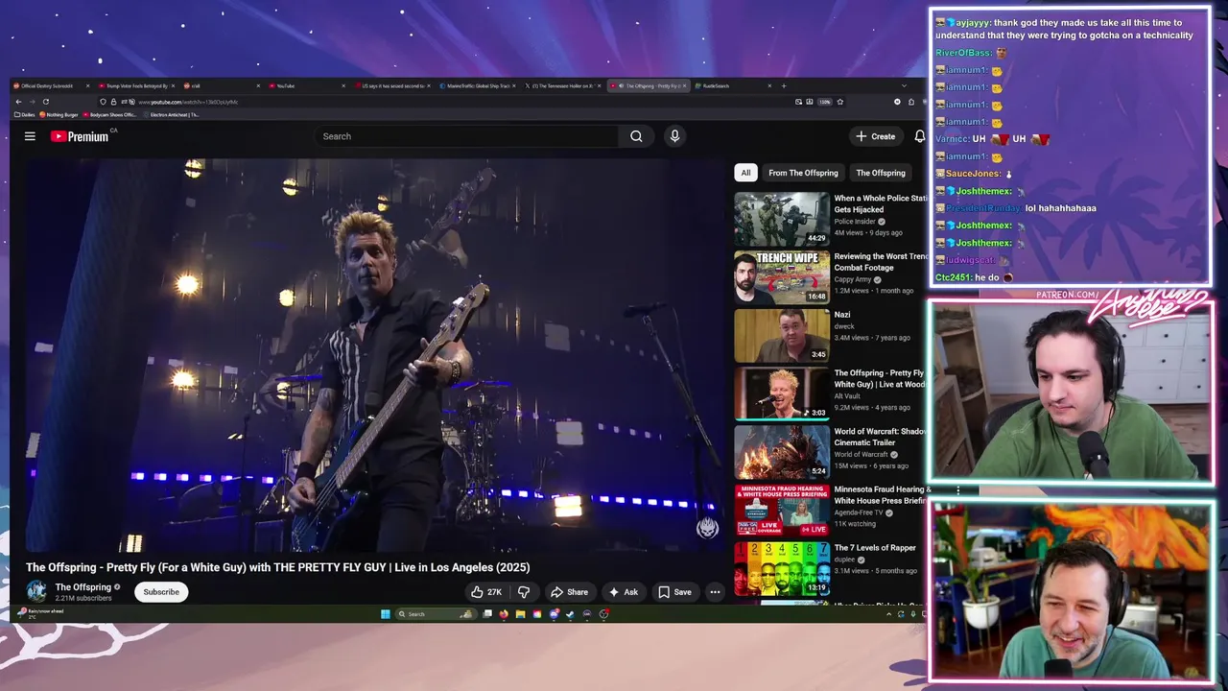Screen dimensions: 1228x691
Task: Open the Dailies bookmarks folder
Action: click(24, 114)
